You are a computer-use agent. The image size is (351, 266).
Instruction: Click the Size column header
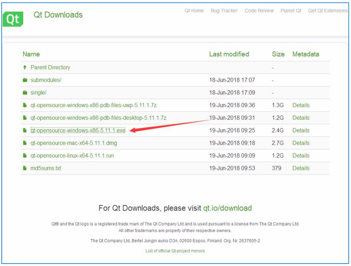pyautogui.click(x=278, y=54)
